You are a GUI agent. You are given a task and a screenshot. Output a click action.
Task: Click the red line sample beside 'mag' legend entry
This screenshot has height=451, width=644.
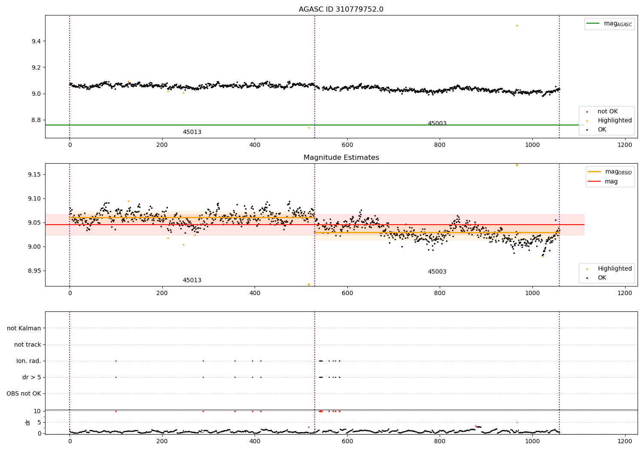(594, 182)
